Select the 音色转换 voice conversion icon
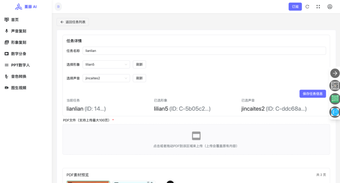 click(7, 76)
